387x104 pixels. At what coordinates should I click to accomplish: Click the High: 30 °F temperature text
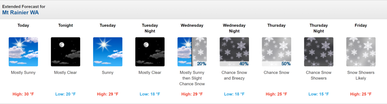click(x=23, y=94)
